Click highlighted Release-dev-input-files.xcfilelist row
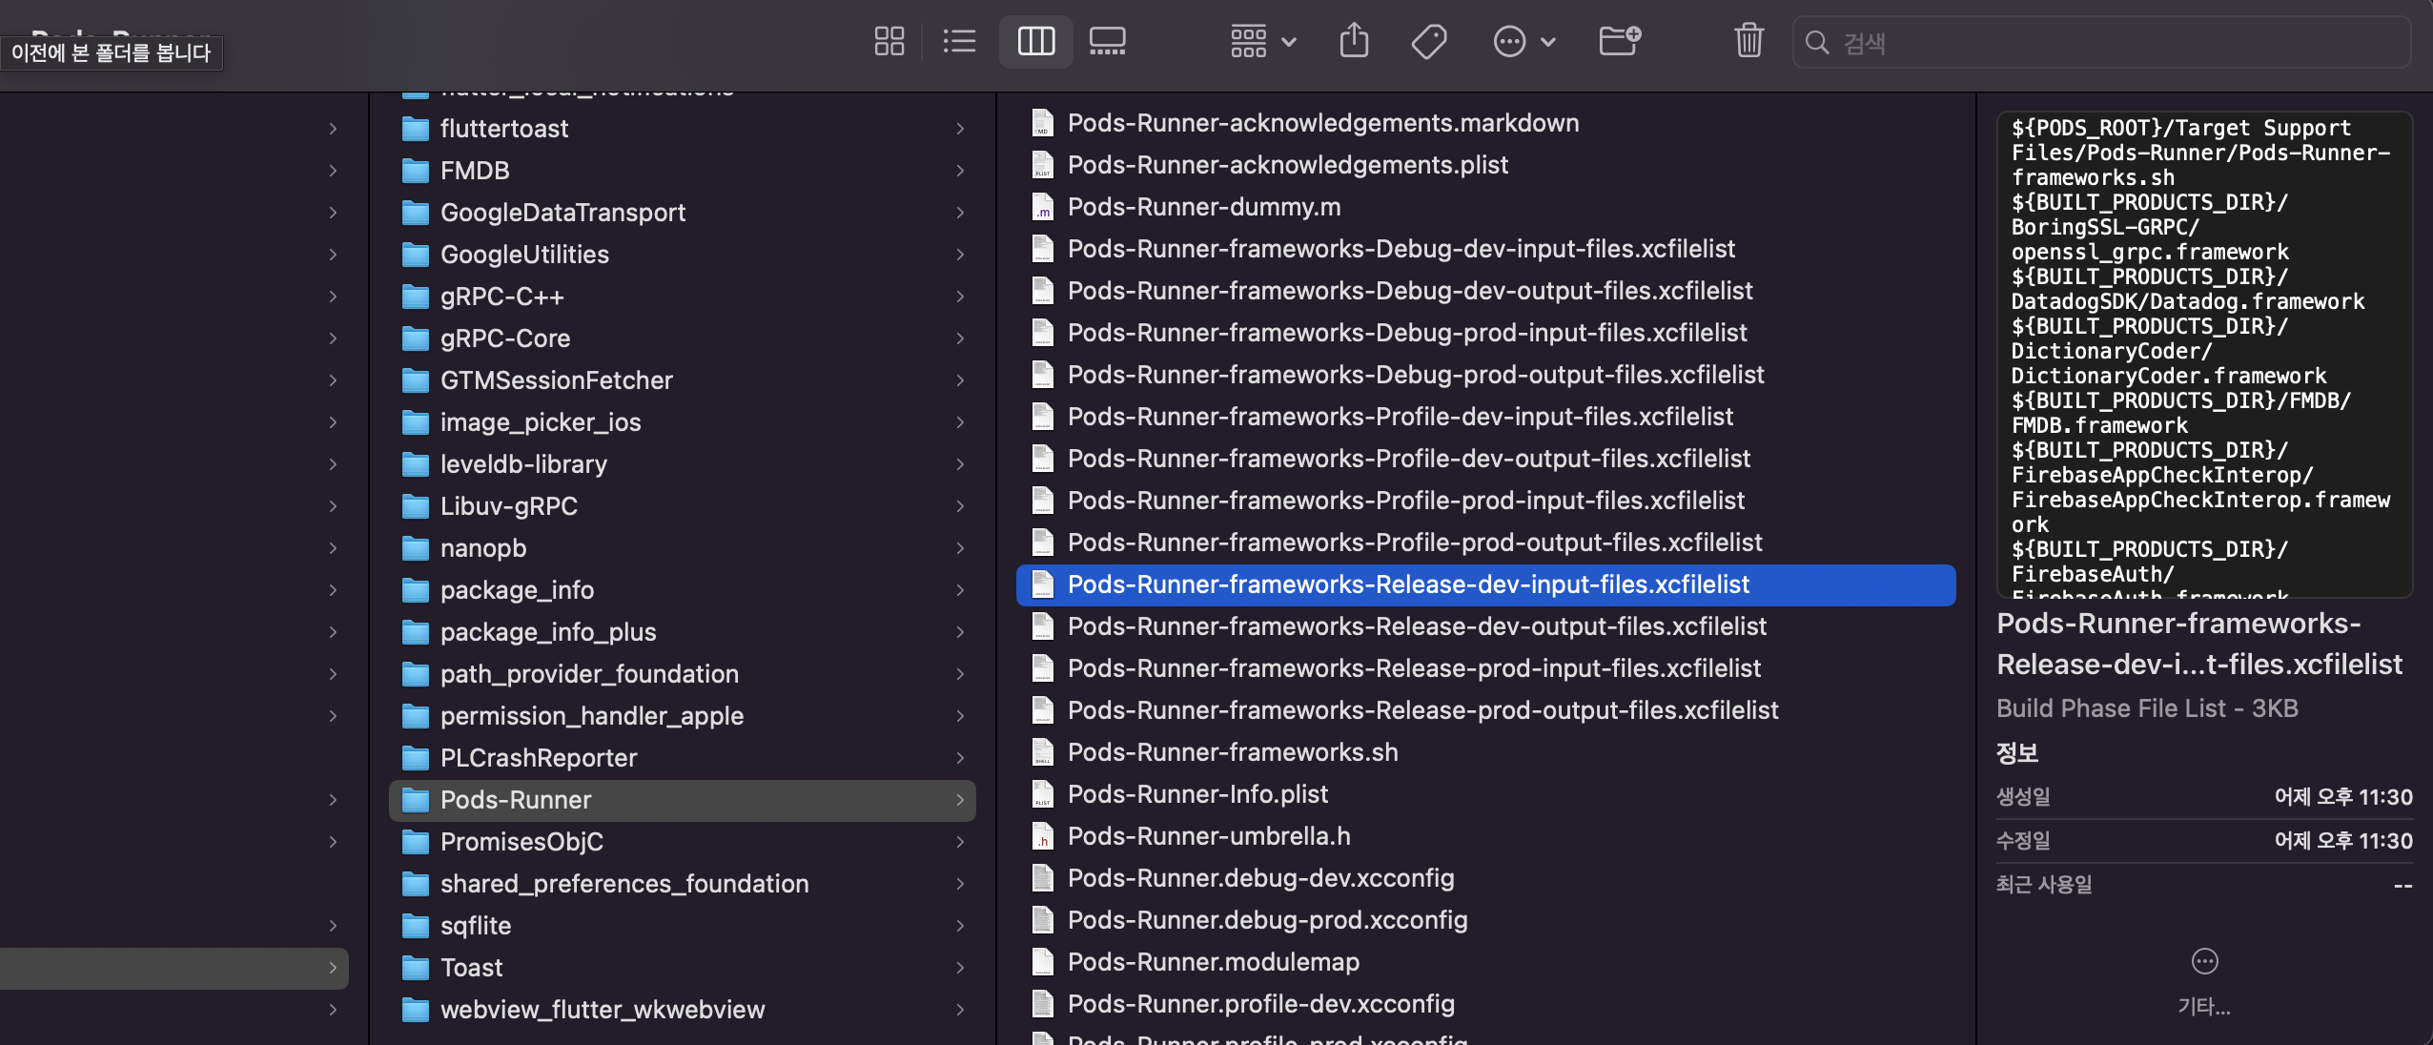 1485,584
